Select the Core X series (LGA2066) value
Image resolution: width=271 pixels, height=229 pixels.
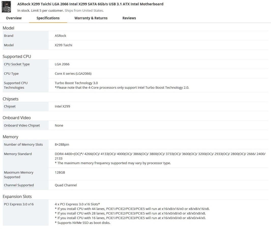click(x=73, y=73)
